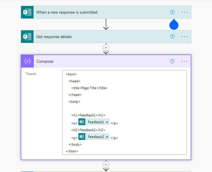Click the '</html>' closing tag line
Image resolution: width=212 pixels, height=172 pixels.
point(72,151)
